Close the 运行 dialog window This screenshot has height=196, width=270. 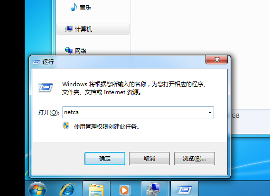coord(217,60)
